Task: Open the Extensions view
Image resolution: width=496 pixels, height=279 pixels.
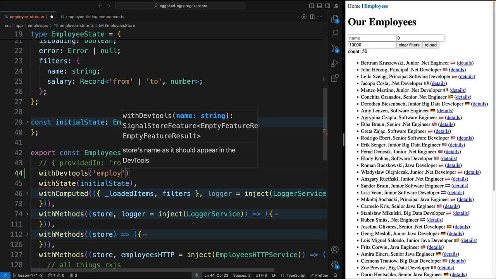Action: point(335,78)
